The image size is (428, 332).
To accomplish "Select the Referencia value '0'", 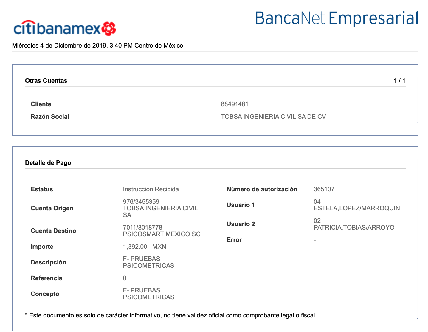I will 125,278.
